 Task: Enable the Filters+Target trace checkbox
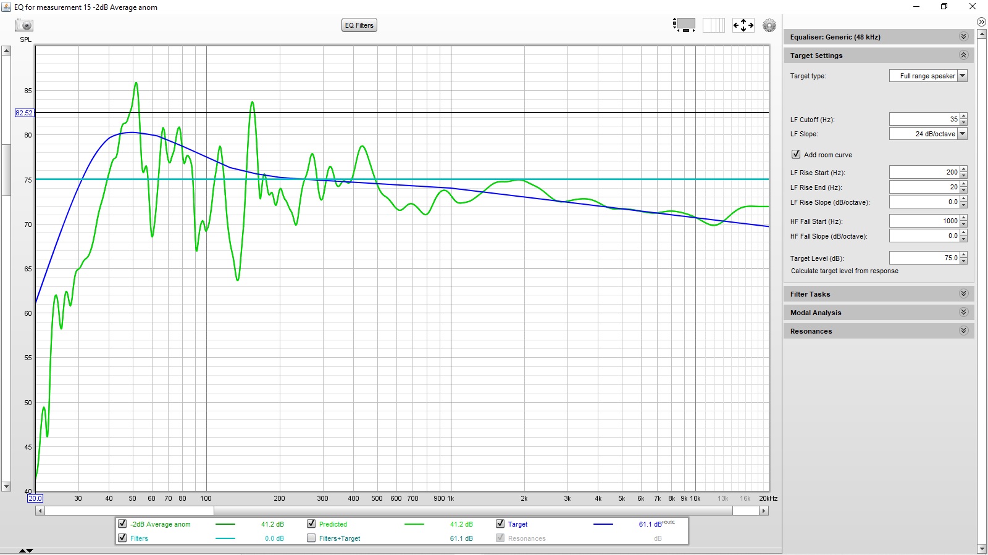(x=311, y=538)
